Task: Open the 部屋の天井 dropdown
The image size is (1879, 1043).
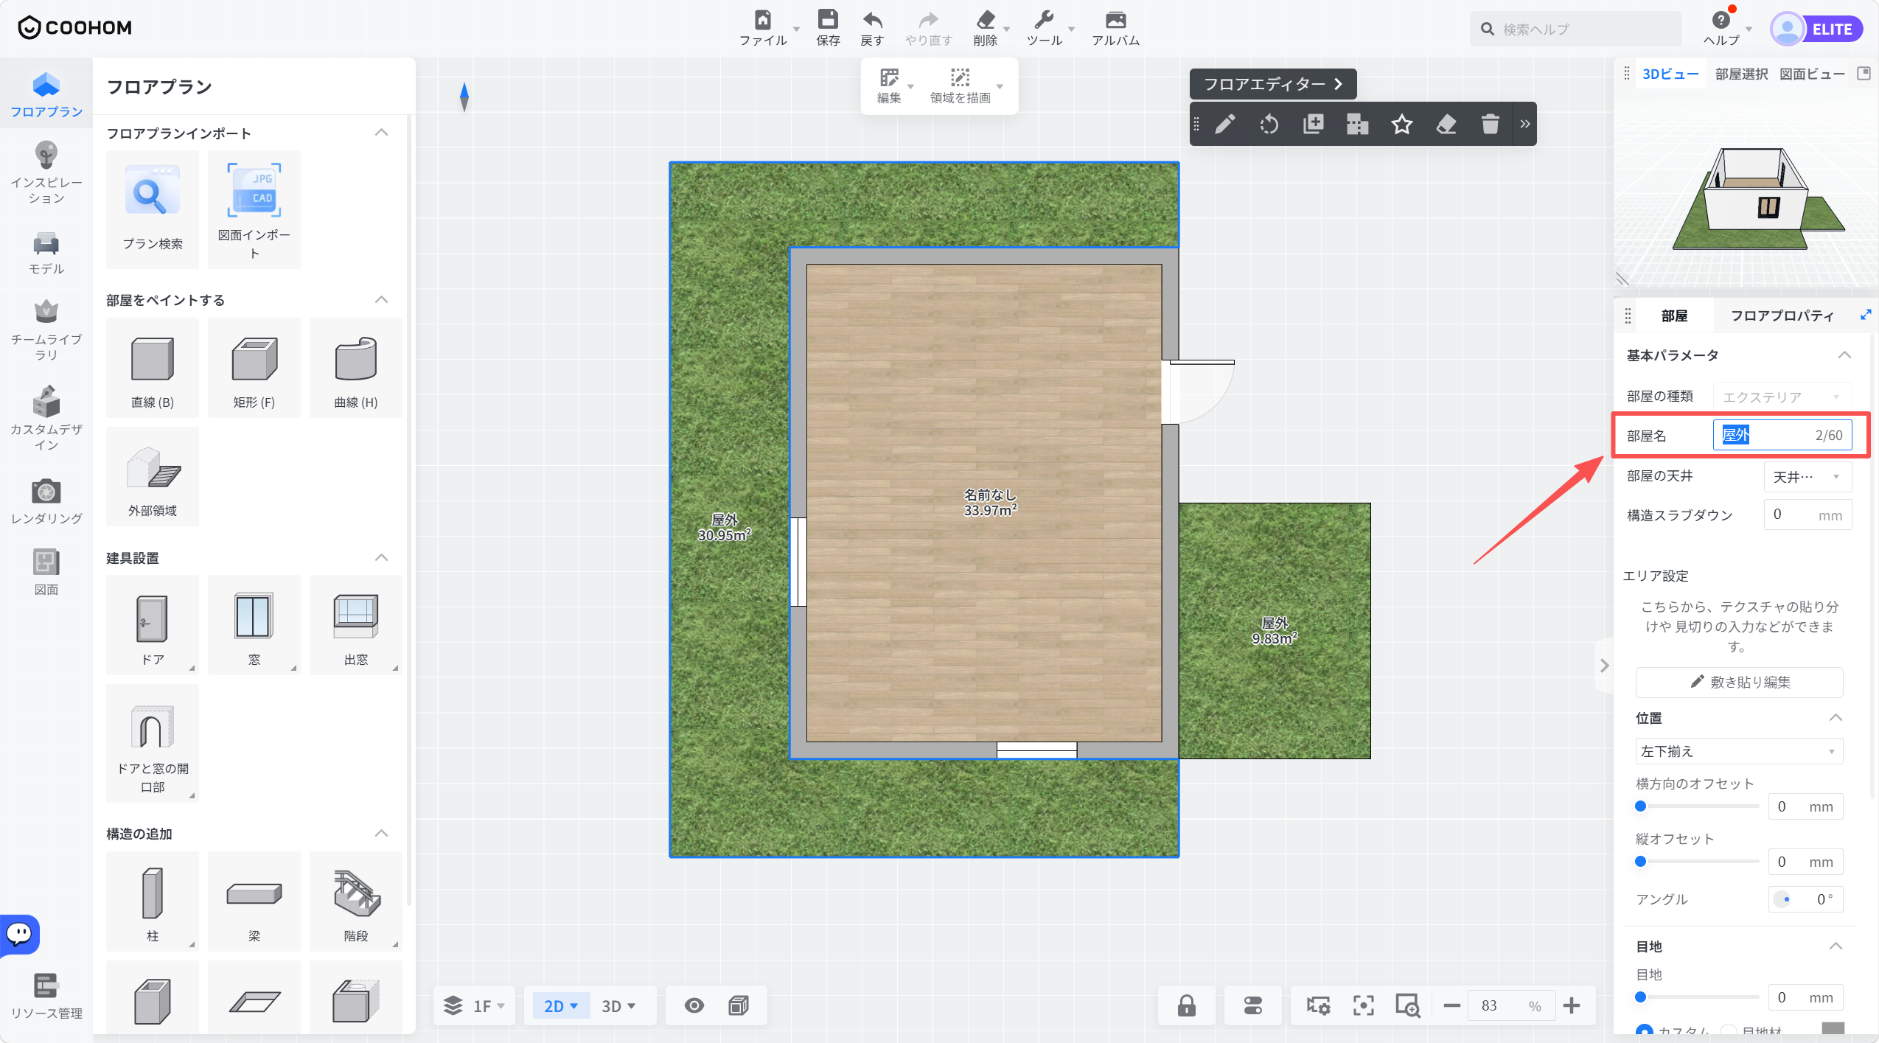Action: click(x=1807, y=476)
